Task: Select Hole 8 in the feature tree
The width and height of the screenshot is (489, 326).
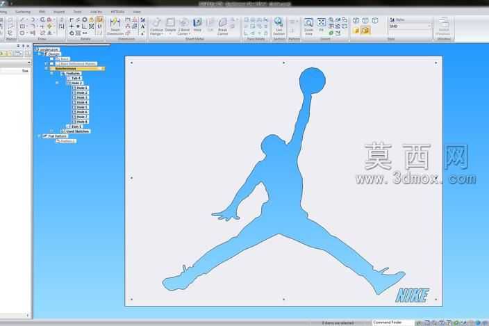Action: point(82,122)
